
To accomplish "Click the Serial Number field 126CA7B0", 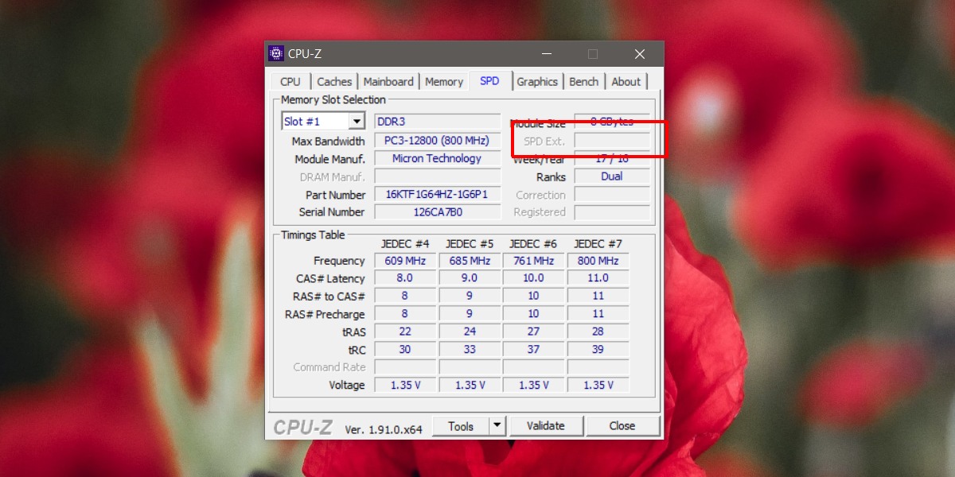I will 437,212.
